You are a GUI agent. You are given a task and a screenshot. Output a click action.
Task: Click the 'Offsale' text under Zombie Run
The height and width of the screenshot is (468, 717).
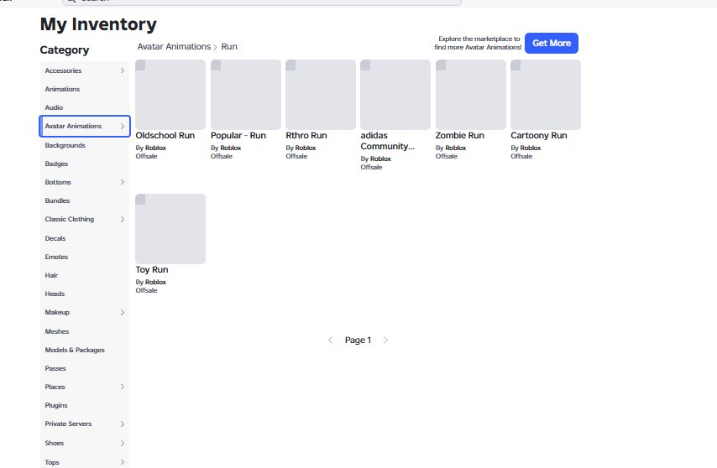pos(447,156)
